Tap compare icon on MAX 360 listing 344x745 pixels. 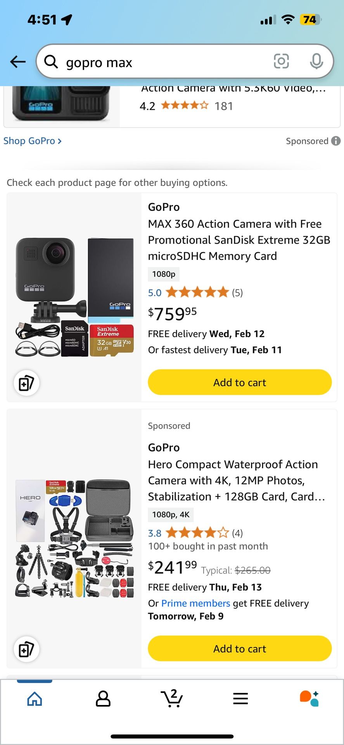click(x=26, y=383)
